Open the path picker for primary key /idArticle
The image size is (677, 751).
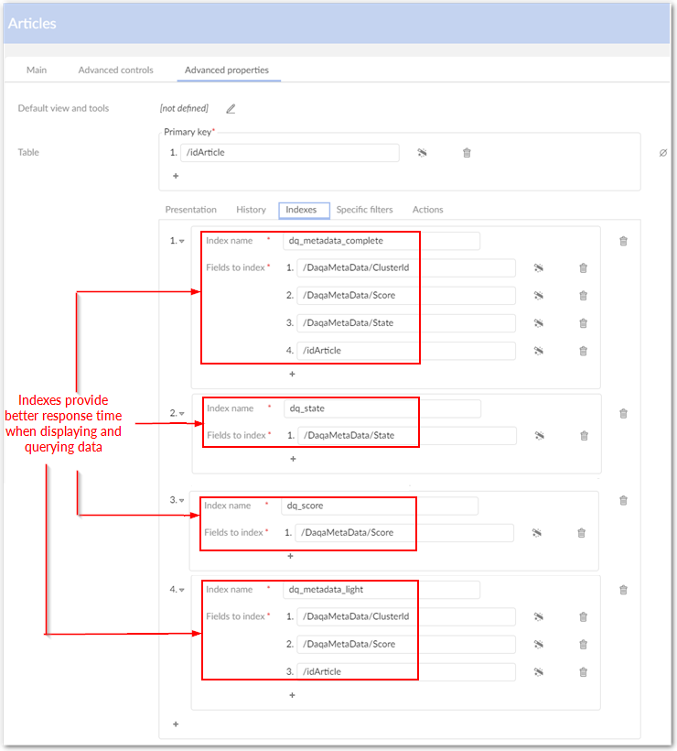point(423,153)
